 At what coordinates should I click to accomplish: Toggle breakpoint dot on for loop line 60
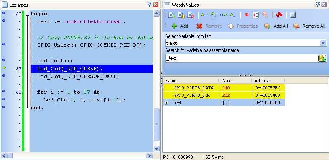pos(4,91)
